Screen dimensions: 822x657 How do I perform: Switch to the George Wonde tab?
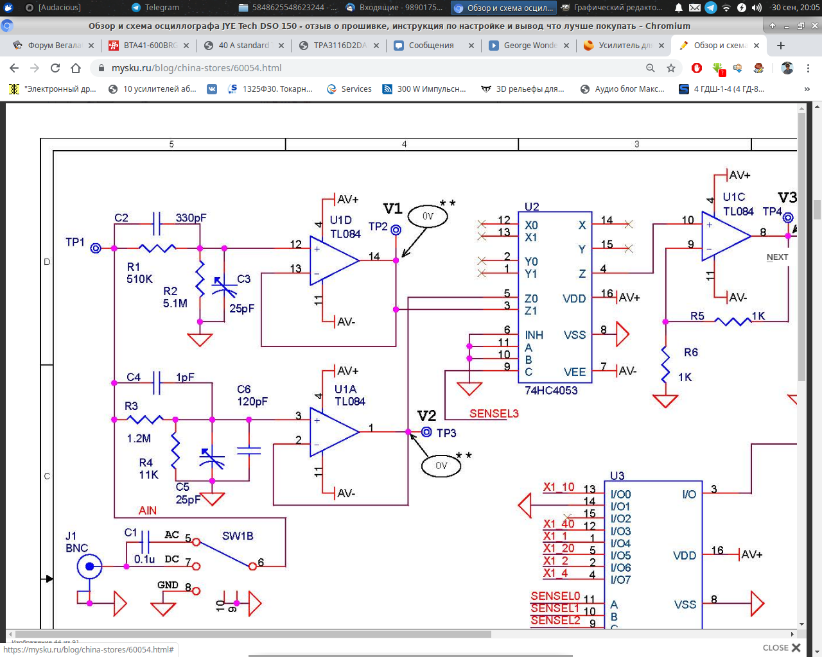[529, 46]
